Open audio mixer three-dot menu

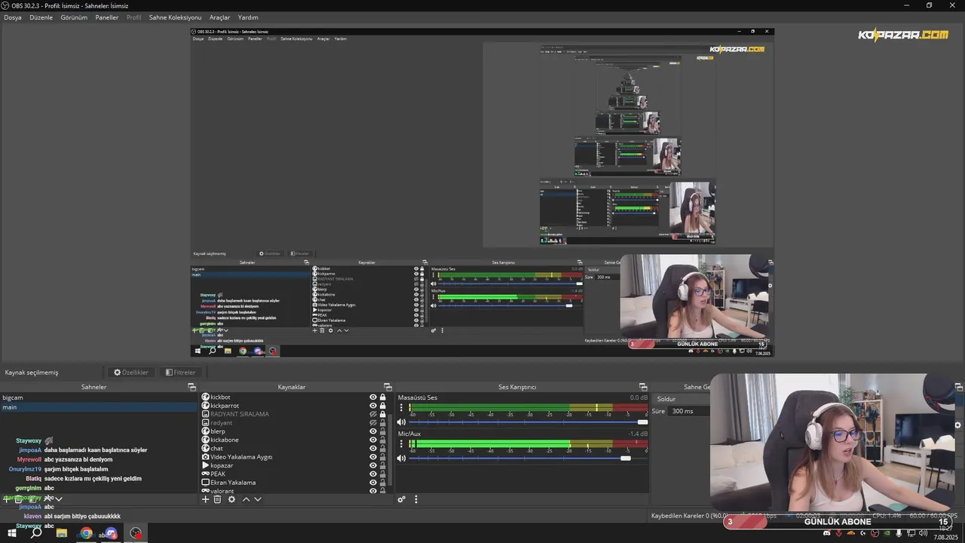coord(415,499)
